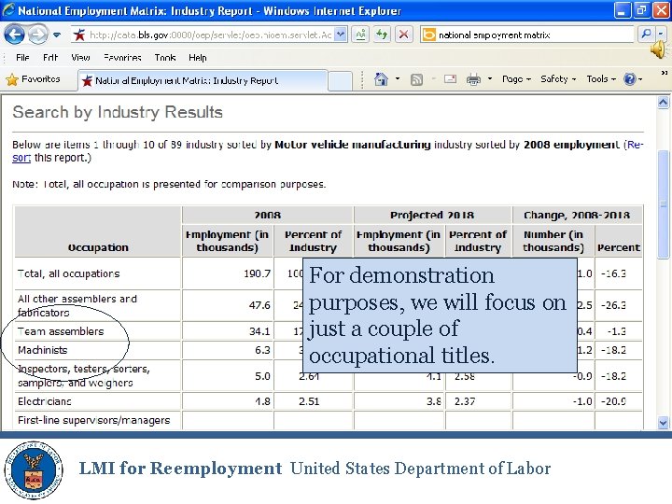Close the Internet Explorer window
The width and height of the screenshot is (672, 504).
click(x=662, y=10)
